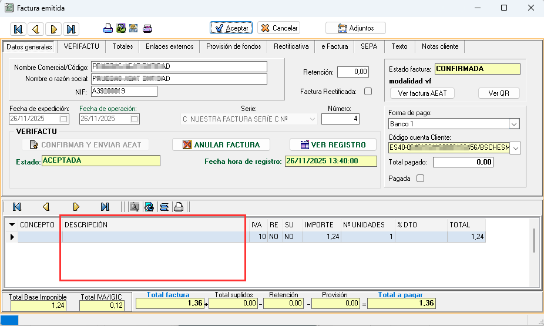Switch to the VERIFACTU tab

(81, 46)
